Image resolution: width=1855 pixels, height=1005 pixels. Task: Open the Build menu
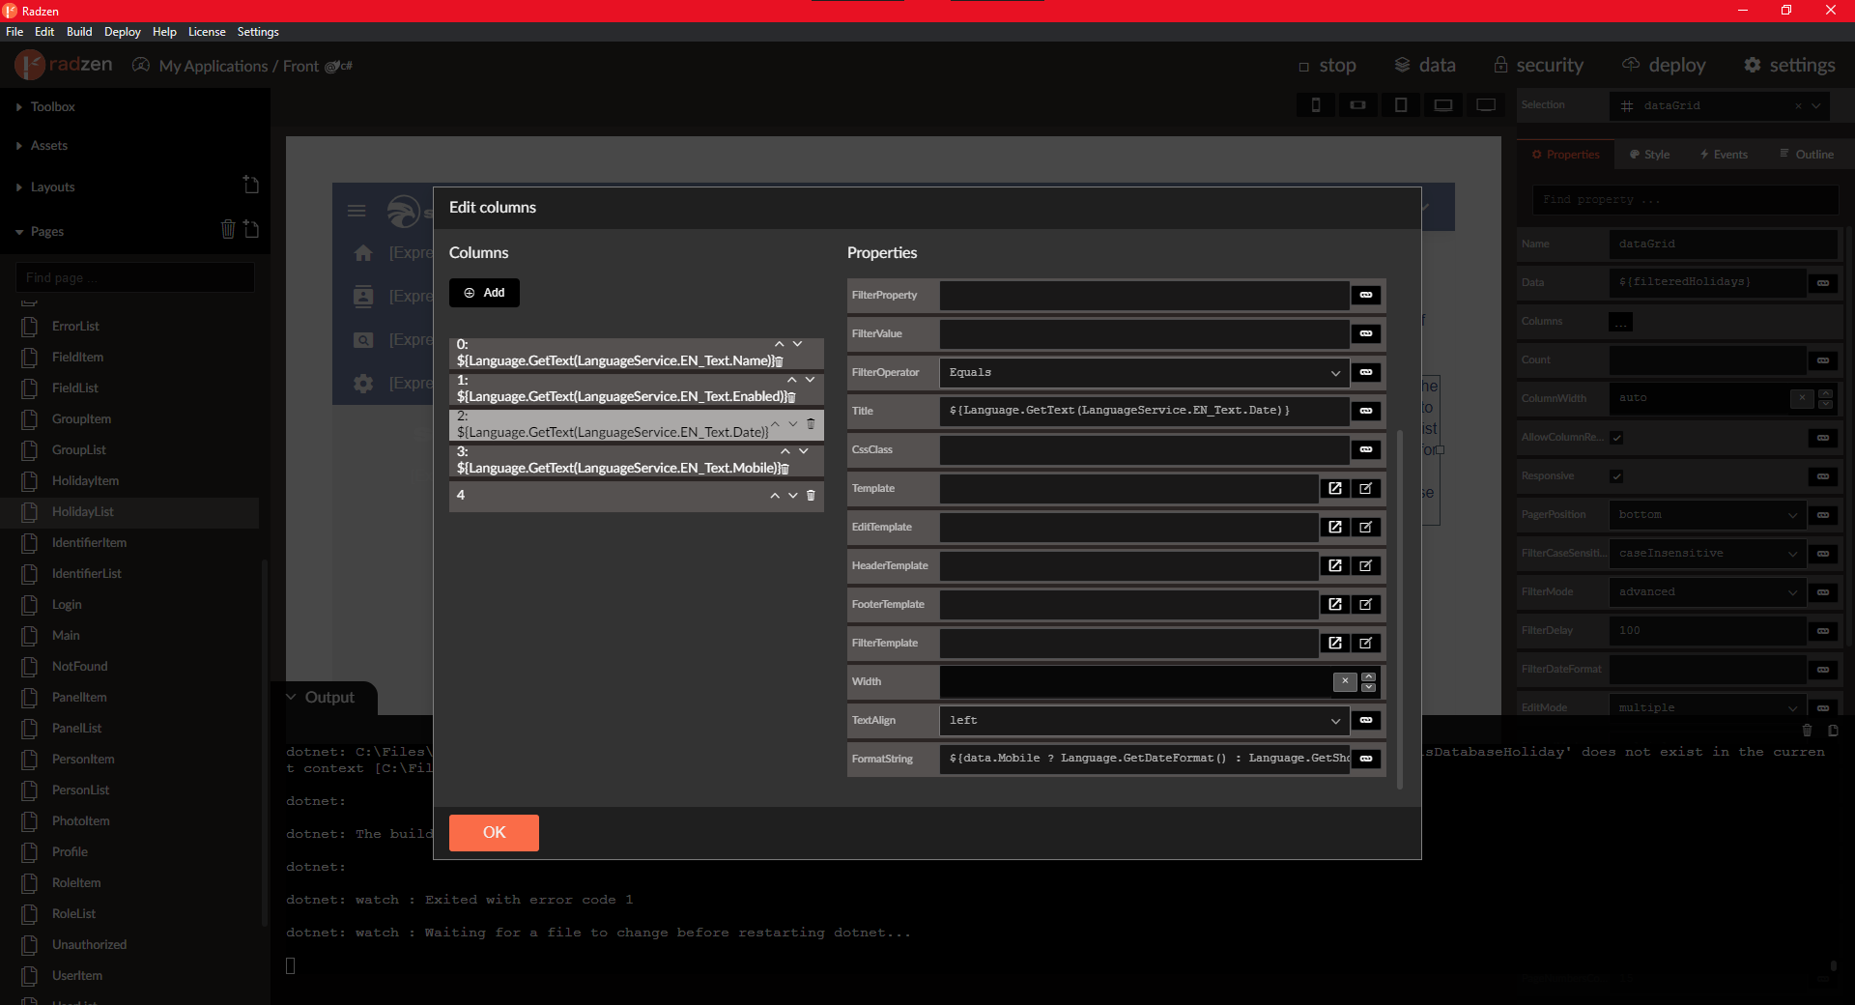[x=78, y=31]
